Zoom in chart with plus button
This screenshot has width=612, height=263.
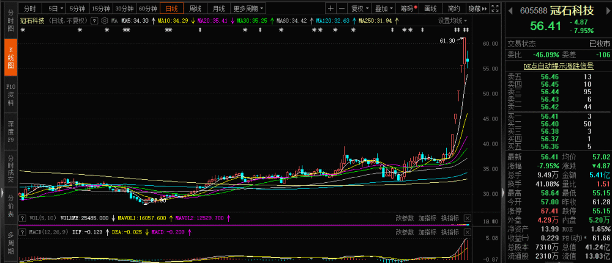coord(331,8)
